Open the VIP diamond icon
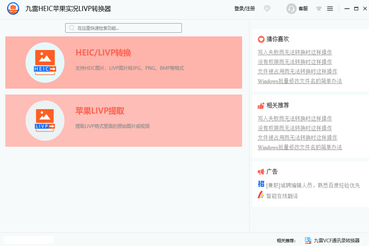Screen dimensions: 369x246 click(x=267, y=9)
